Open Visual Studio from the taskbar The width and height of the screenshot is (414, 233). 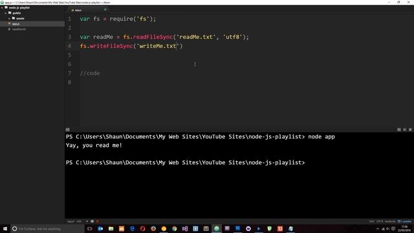pos(185,228)
